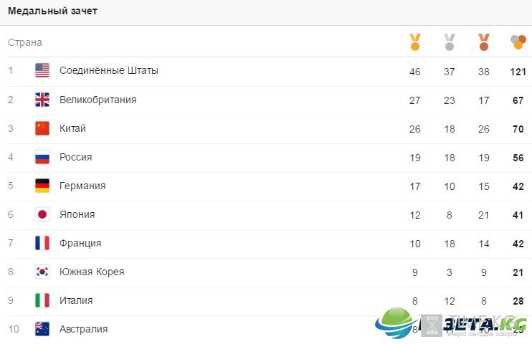Viewport: 532px width, 344px height.
Task: Click the silver medal column icon
Action: click(450, 42)
